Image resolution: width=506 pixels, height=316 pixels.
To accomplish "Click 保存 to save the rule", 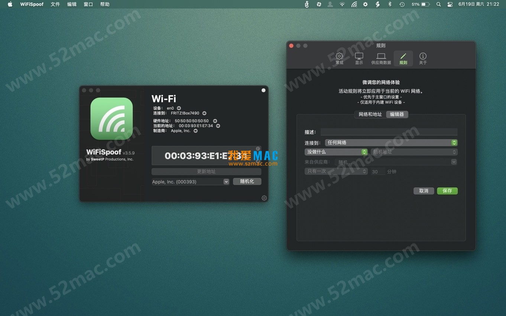I will [447, 191].
